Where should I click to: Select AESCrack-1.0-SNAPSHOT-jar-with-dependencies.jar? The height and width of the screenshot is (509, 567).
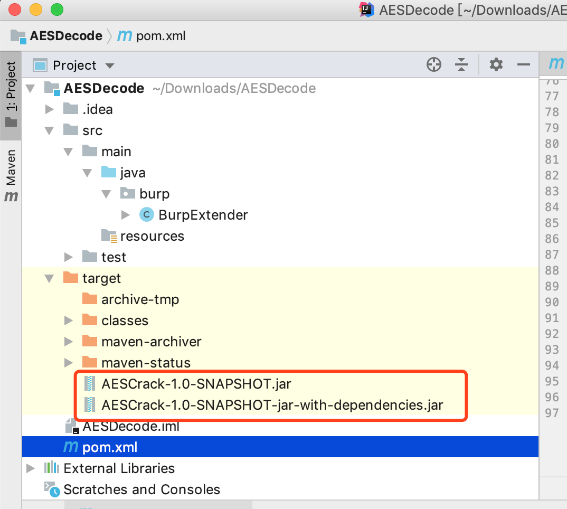pos(272,405)
